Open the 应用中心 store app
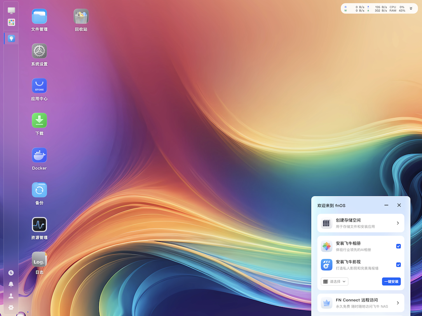Screen dimensions: 422x316 coord(39,86)
